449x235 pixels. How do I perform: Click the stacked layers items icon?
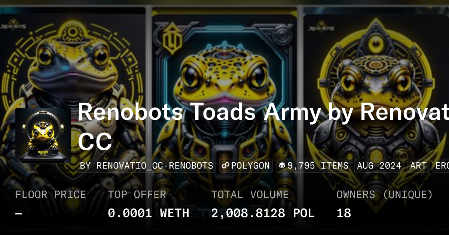tap(282, 166)
